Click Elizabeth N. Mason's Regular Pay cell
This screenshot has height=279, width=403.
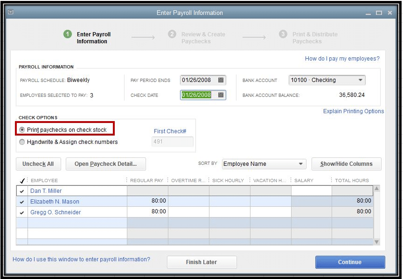147,201
